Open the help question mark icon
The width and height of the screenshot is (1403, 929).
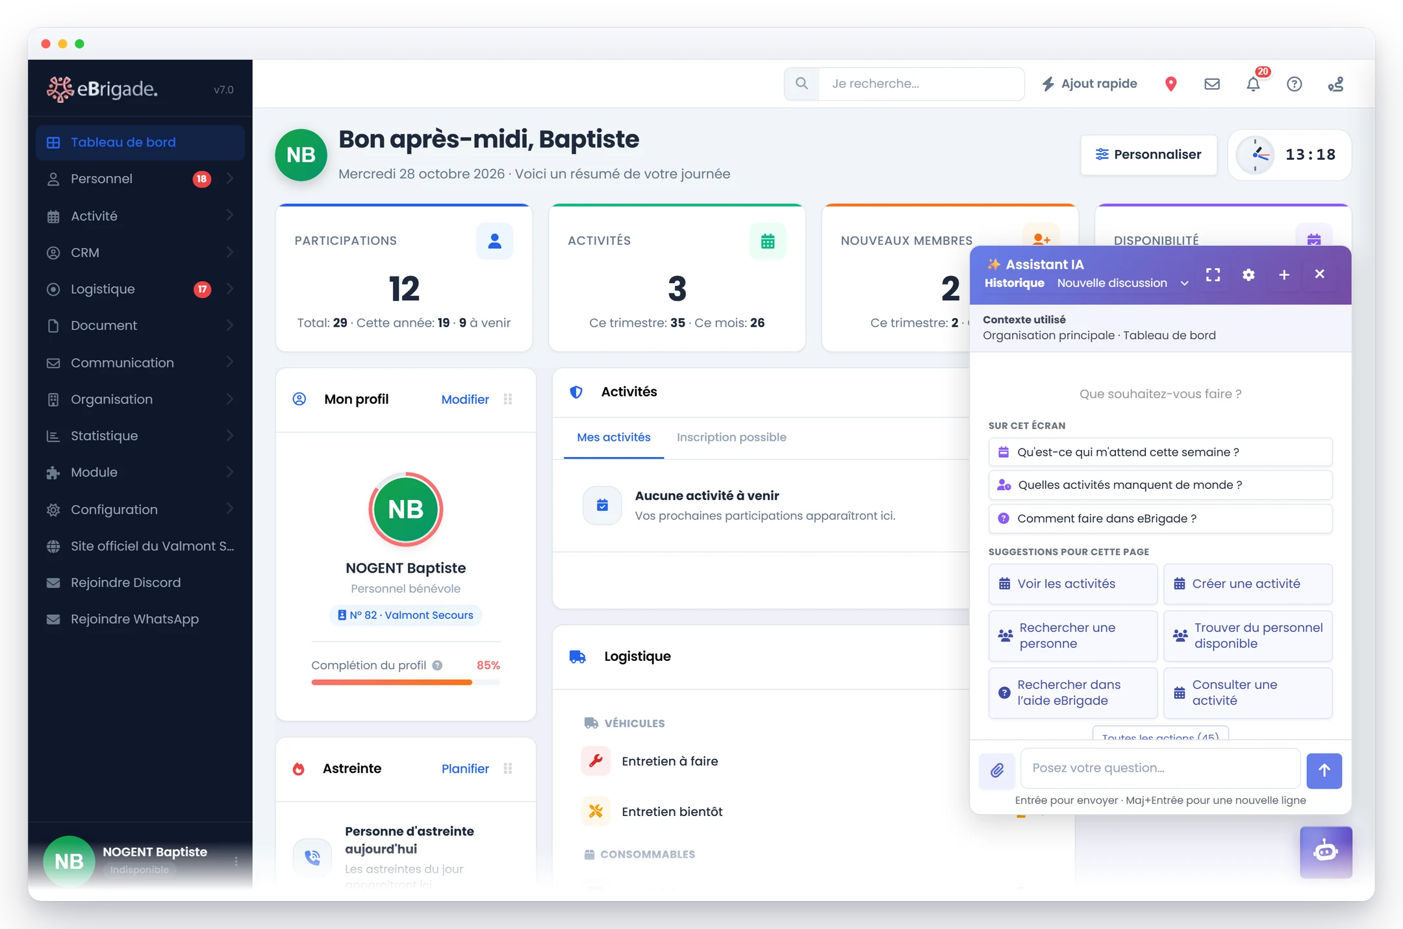1295,84
